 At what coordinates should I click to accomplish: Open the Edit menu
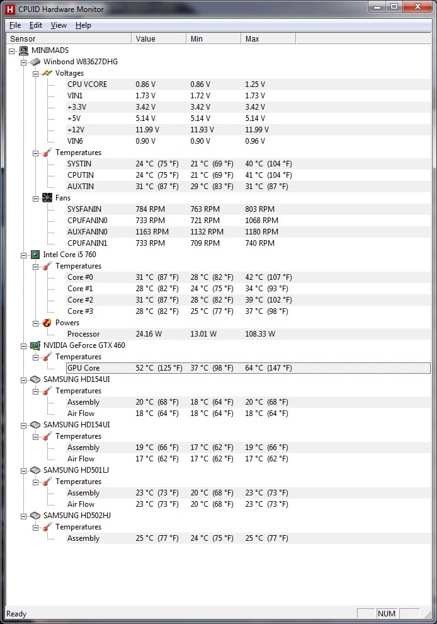point(36,25)
